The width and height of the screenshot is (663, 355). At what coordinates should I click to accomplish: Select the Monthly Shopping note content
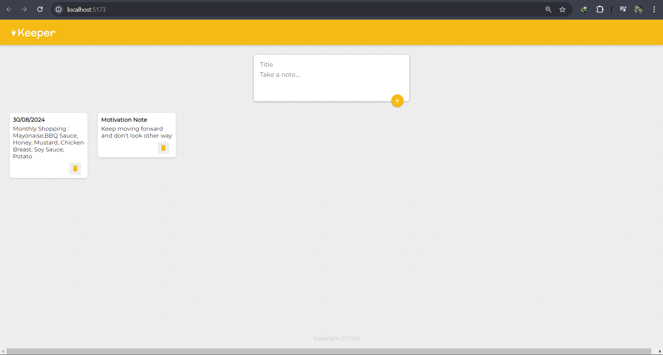tap(48, 142)
